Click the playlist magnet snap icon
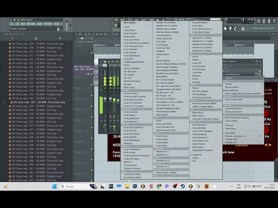Screen dimensions: 278x208 click(x=80, y=34)
